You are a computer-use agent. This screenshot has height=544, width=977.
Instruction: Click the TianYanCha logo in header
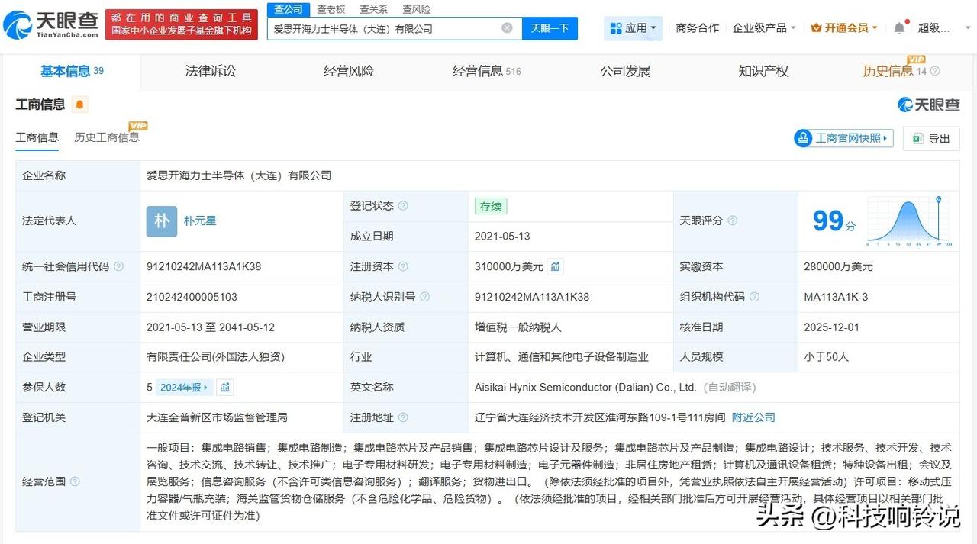coord(52,25)
